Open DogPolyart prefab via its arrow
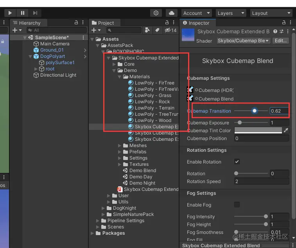Viewport: 296px width, 248px height. coord(85,56)
